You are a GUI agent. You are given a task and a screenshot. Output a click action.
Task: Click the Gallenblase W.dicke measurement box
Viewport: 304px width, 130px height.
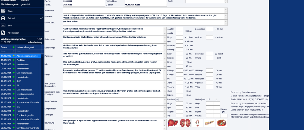click(x=210, y=37)
